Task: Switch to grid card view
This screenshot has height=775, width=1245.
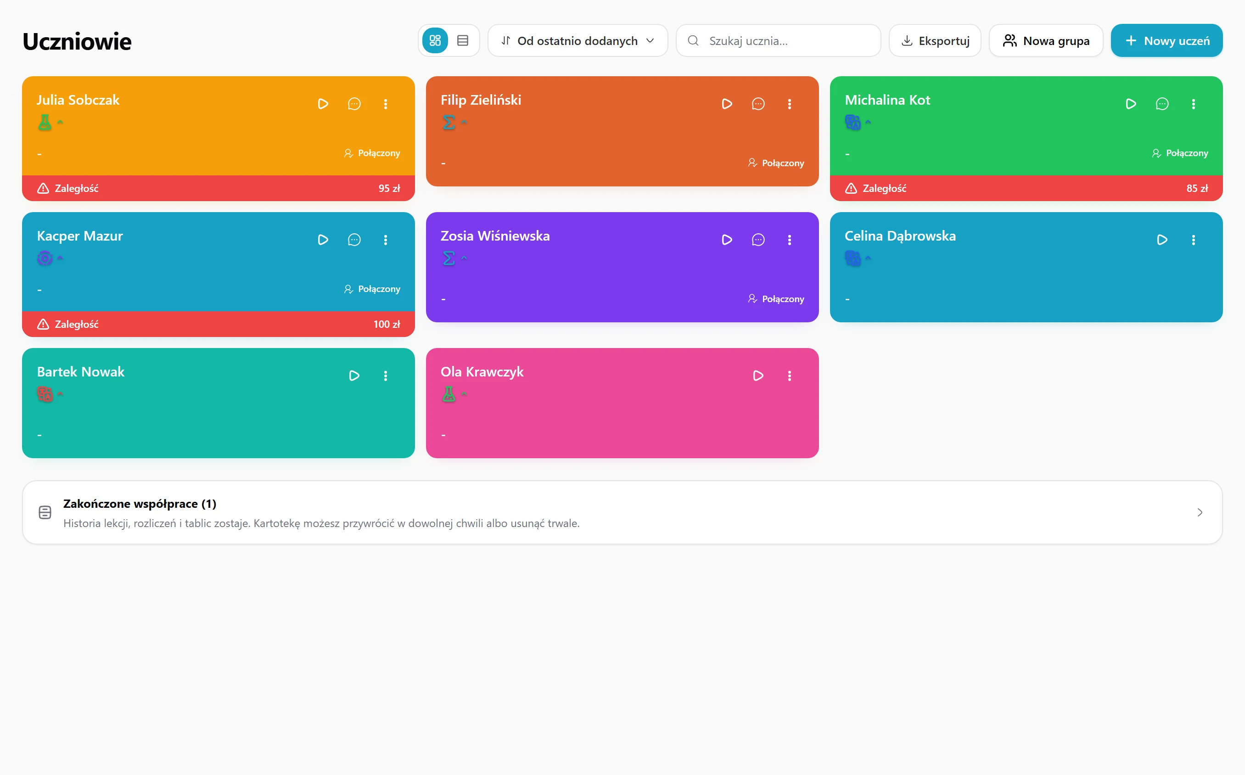Action: click(x=435, y=40)
